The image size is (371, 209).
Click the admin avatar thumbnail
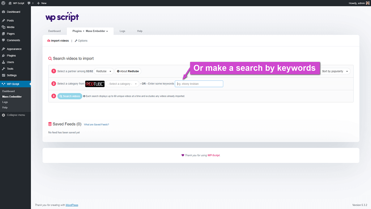(x=368, y=3)
